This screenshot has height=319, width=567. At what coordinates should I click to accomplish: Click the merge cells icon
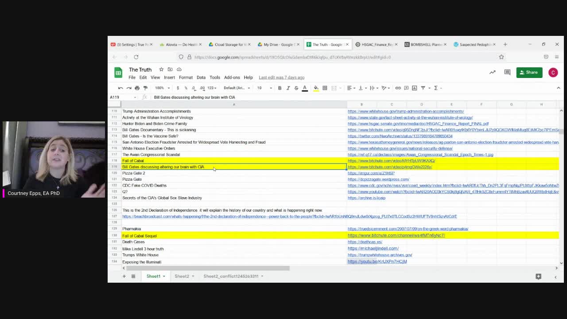coord(334,88)
